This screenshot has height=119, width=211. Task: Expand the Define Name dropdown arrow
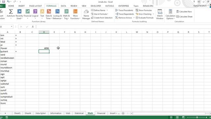[107, 10]
